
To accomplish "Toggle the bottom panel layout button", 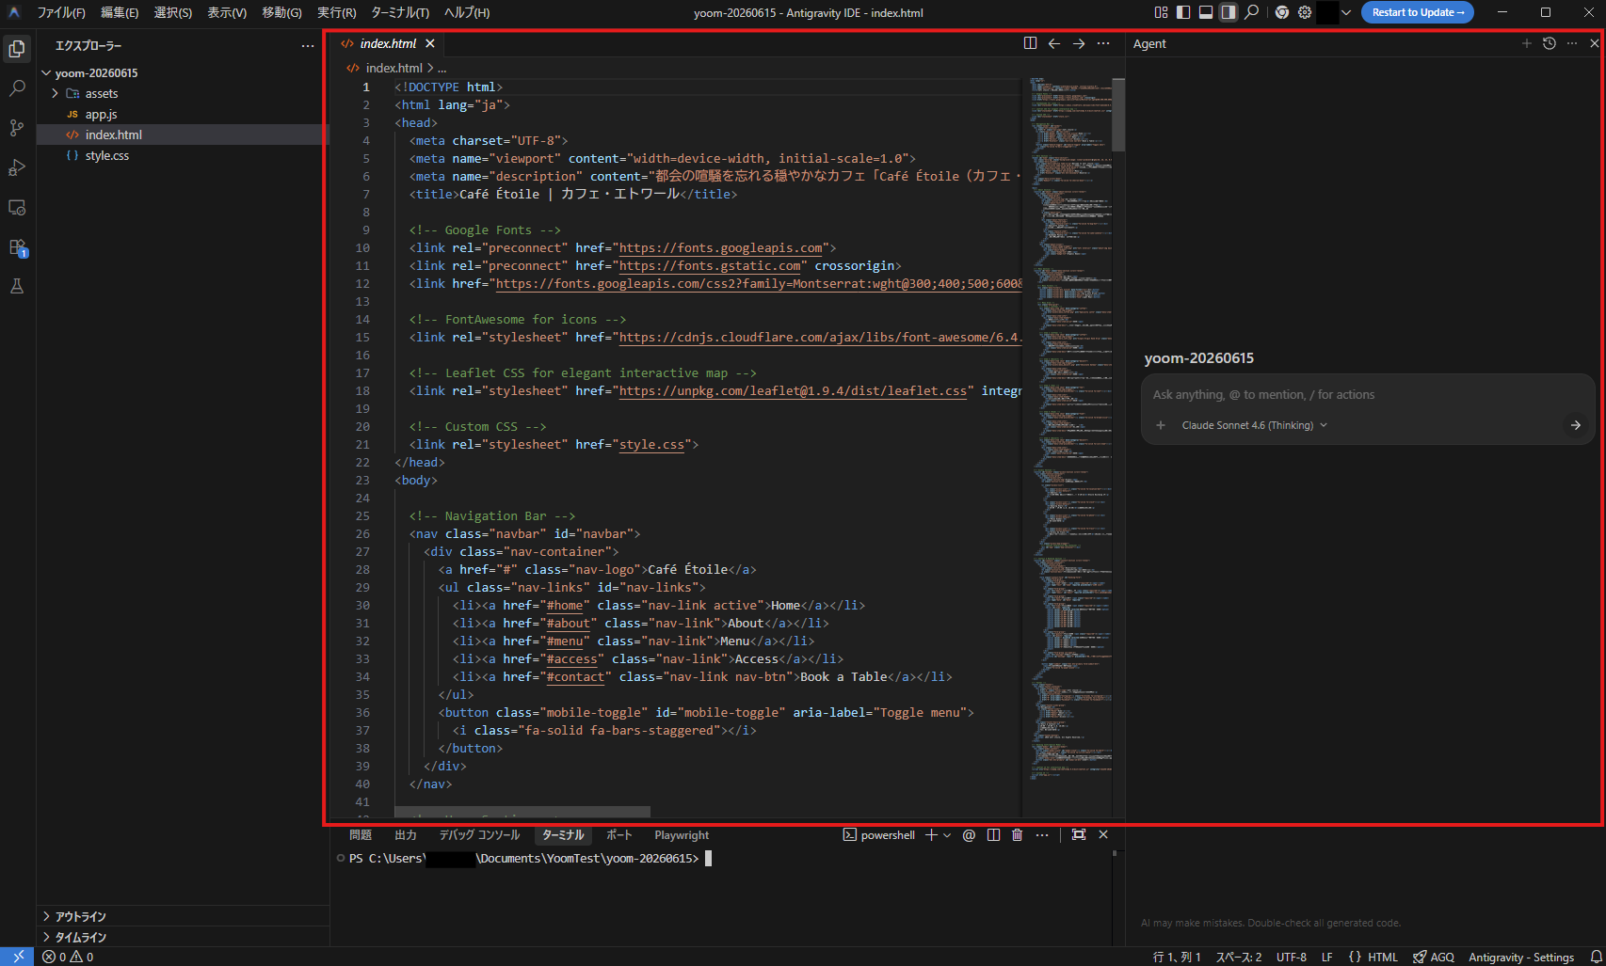I will [x=1206, y=12].
